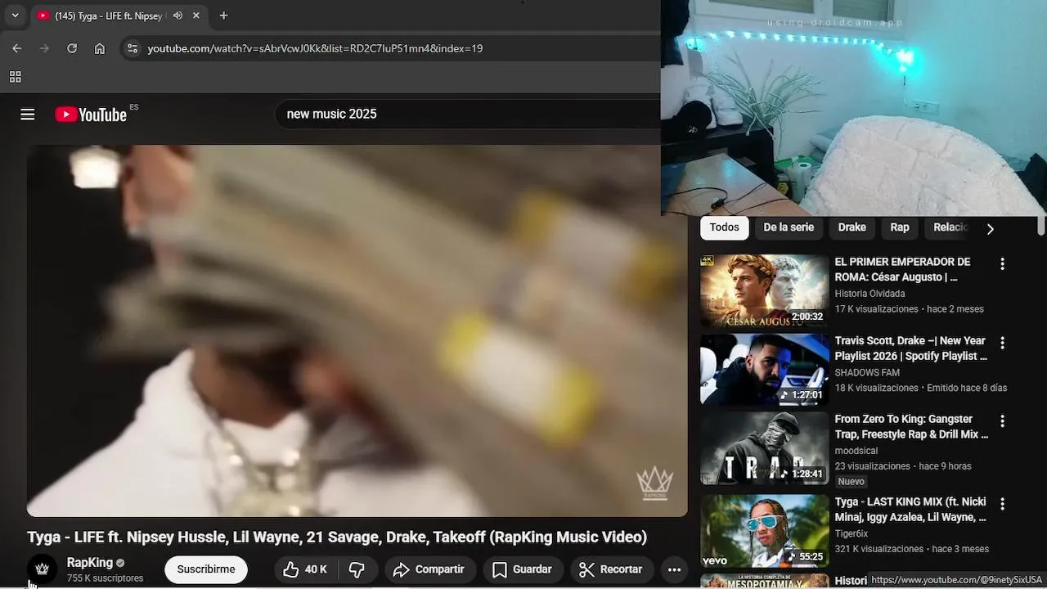This screenshot has width=1047, height=589.
Task: Open a new browser tab
Action: 223,16
